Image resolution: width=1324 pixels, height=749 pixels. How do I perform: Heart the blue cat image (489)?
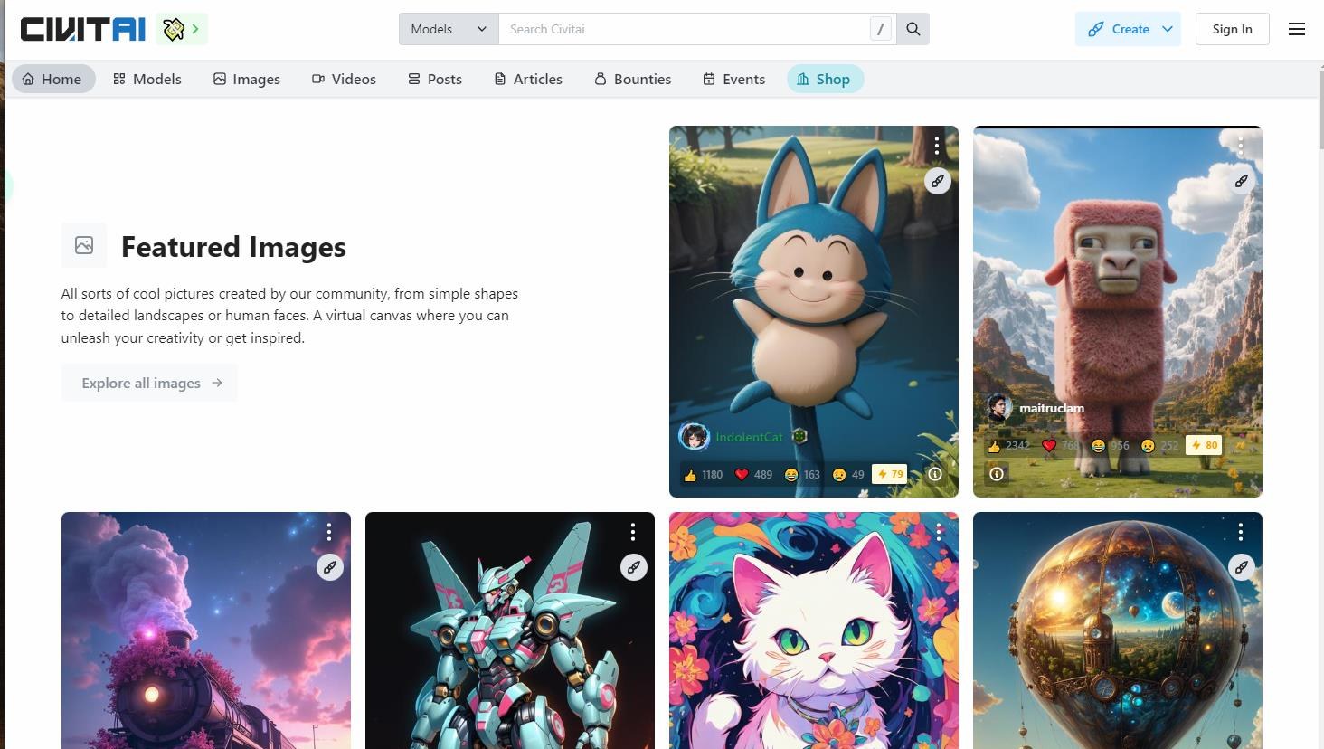[x=753, y=474]
